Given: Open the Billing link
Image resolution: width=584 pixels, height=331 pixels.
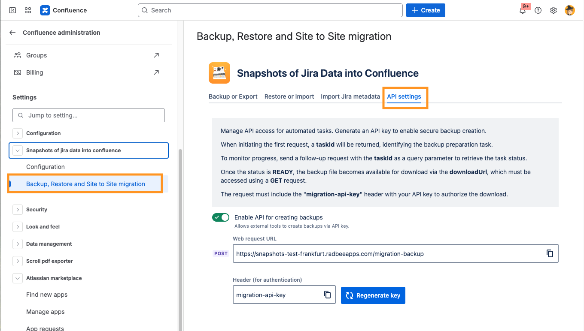Looking at the screenshot, I should coord(35,72).
